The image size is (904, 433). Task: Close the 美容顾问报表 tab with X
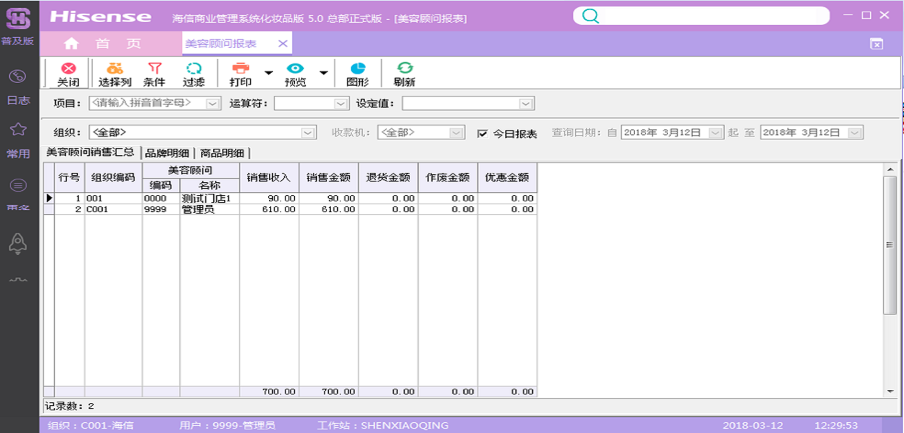click(x=283, y=44)
